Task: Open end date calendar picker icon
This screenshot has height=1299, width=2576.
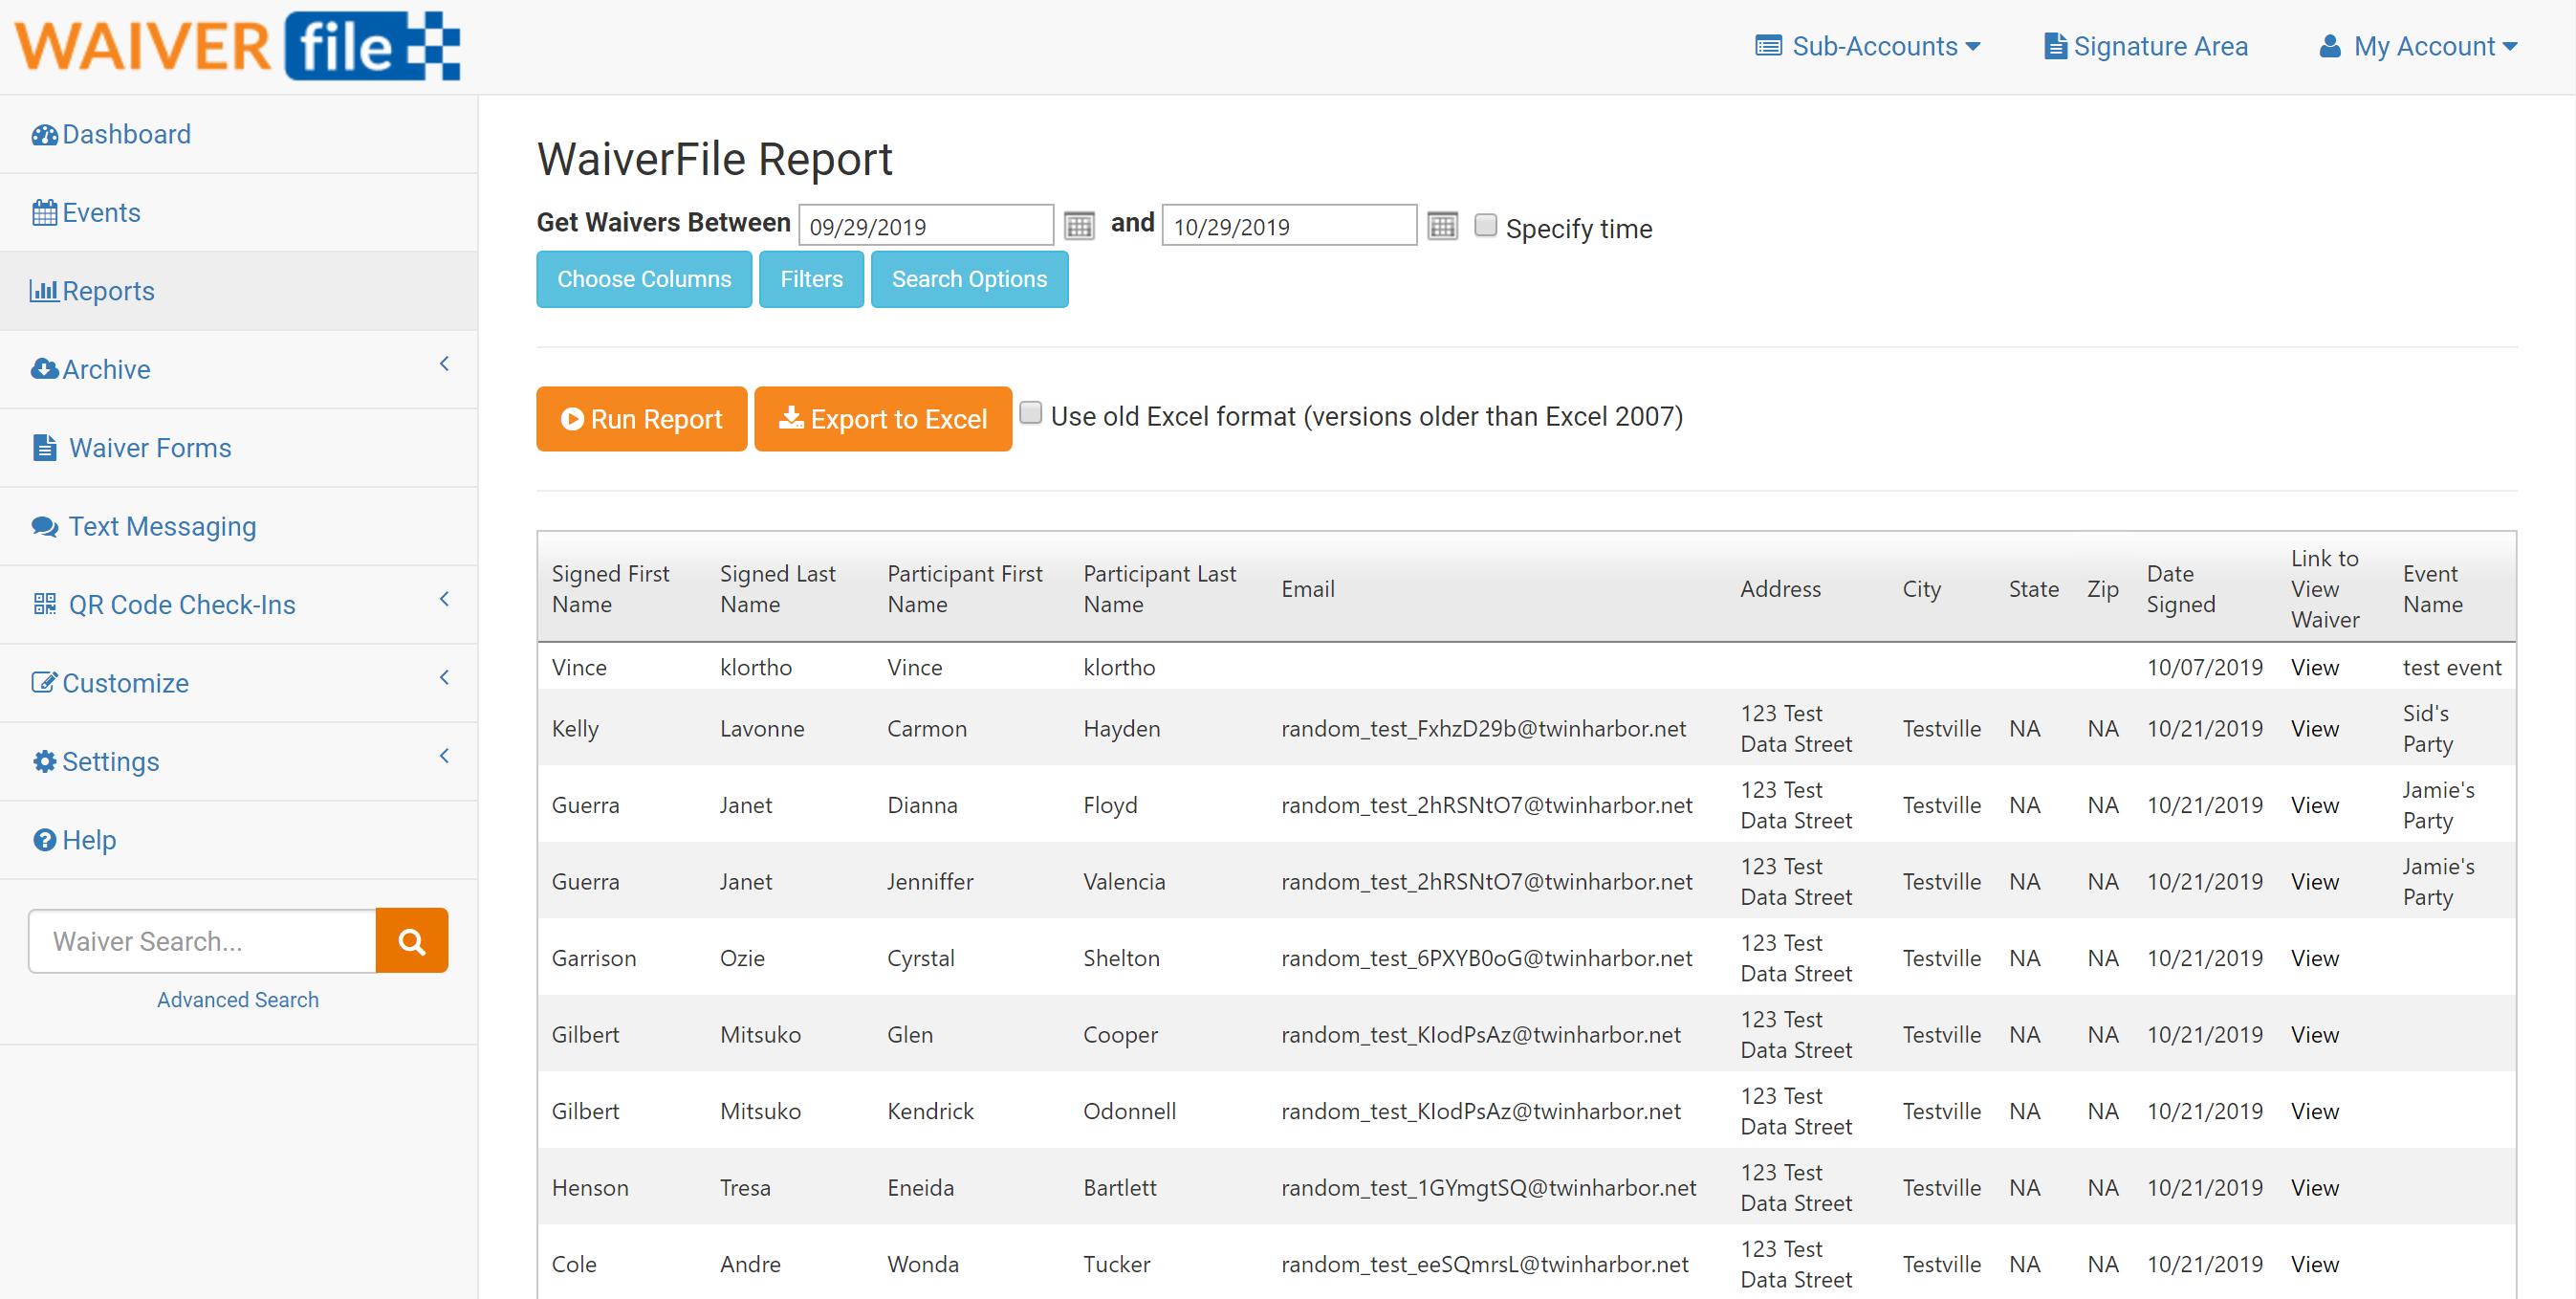Action: tap(1441, 226)
